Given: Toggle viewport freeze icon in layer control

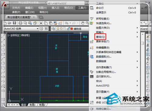Looking at the screenshot, I should (x=65, y=29).
